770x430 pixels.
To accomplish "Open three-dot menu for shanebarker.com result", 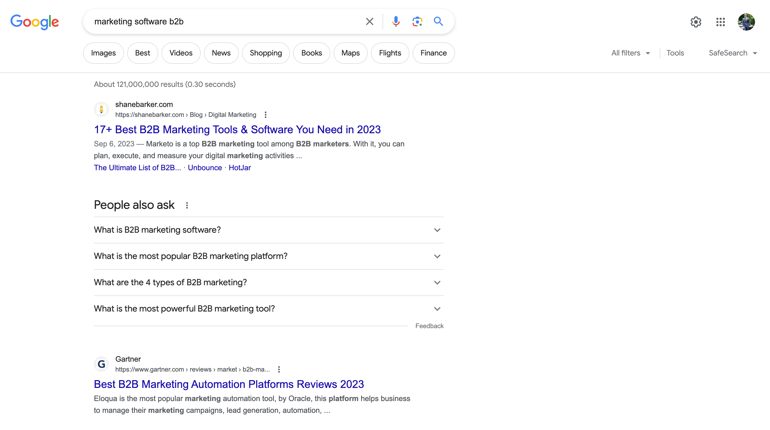I will click(x=265, y=115).
